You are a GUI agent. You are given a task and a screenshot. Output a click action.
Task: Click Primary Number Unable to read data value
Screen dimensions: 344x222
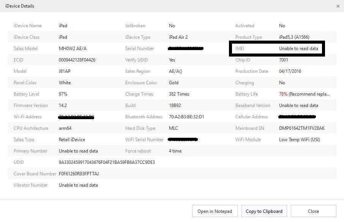point(78,151)
